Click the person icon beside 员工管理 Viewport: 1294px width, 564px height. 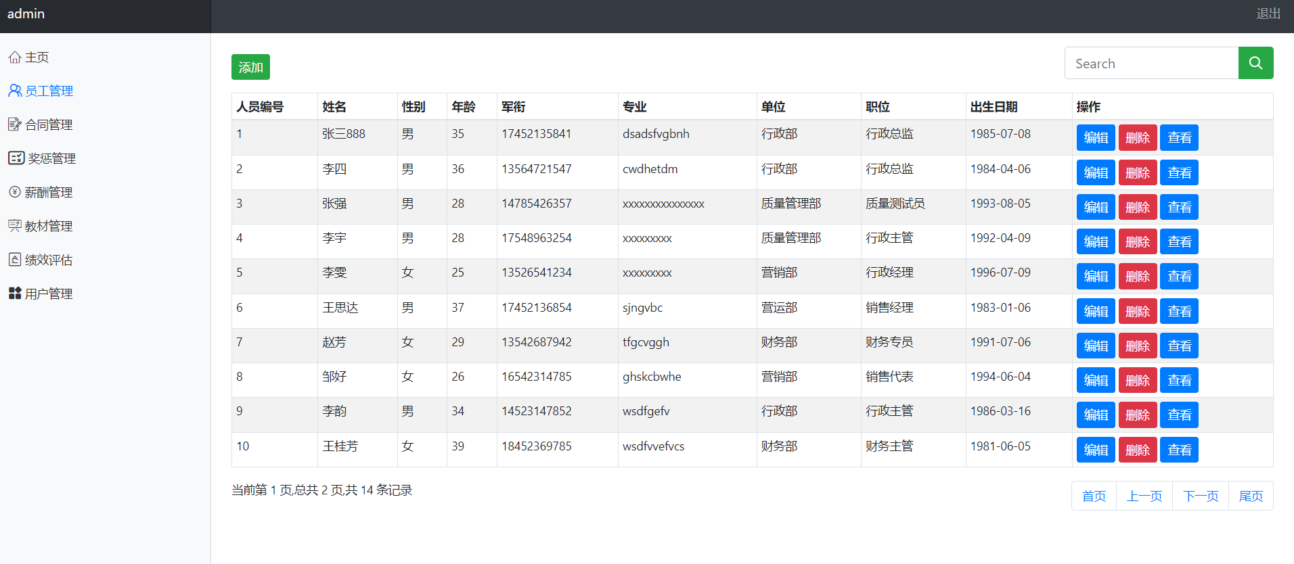click(15, 91)
